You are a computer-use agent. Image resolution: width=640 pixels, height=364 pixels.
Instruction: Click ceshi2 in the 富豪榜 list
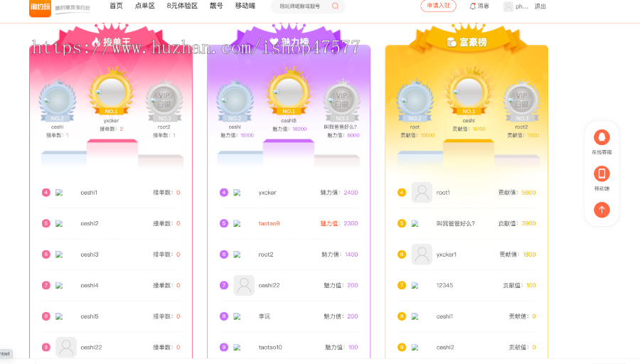click(x=445, y=348)
